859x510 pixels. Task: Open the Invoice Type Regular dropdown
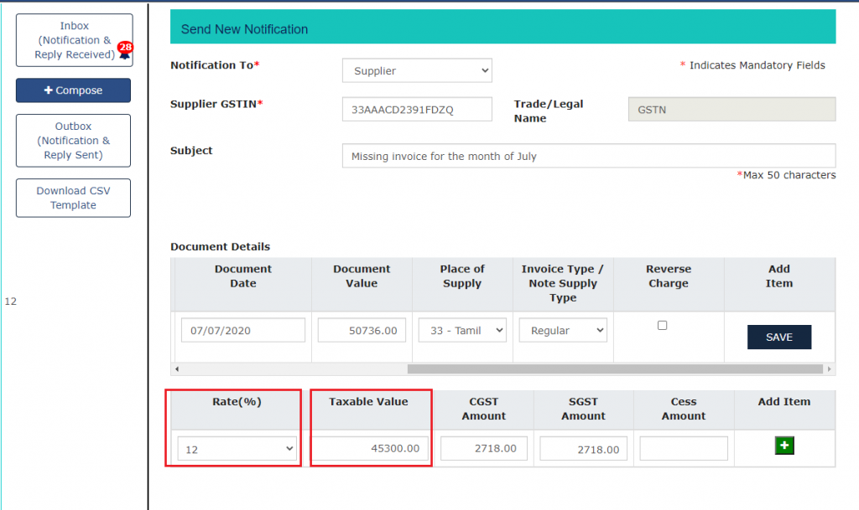[563, 330]
